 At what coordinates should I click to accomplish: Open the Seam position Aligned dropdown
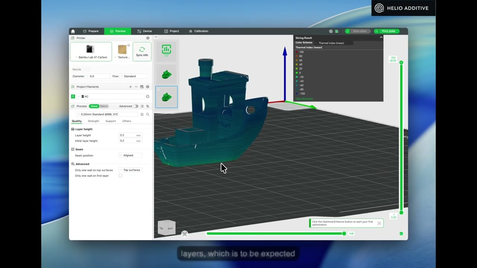pos(131,155)
